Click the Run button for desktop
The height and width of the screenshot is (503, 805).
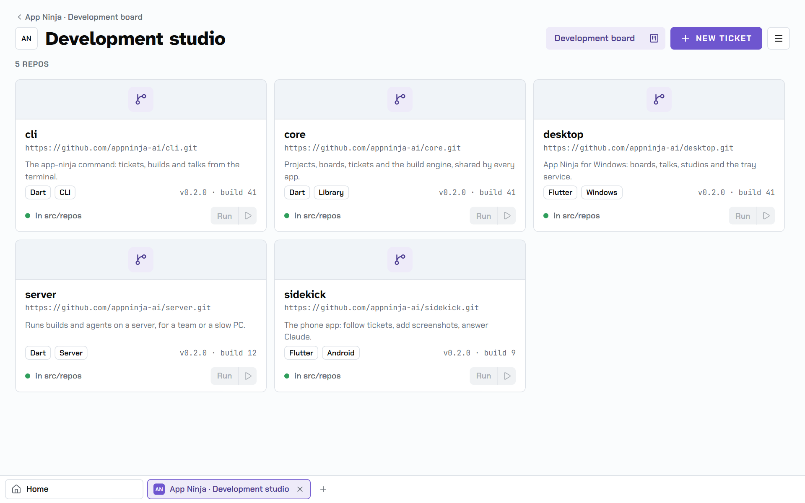pyautogui.click(x=743, y=216)
